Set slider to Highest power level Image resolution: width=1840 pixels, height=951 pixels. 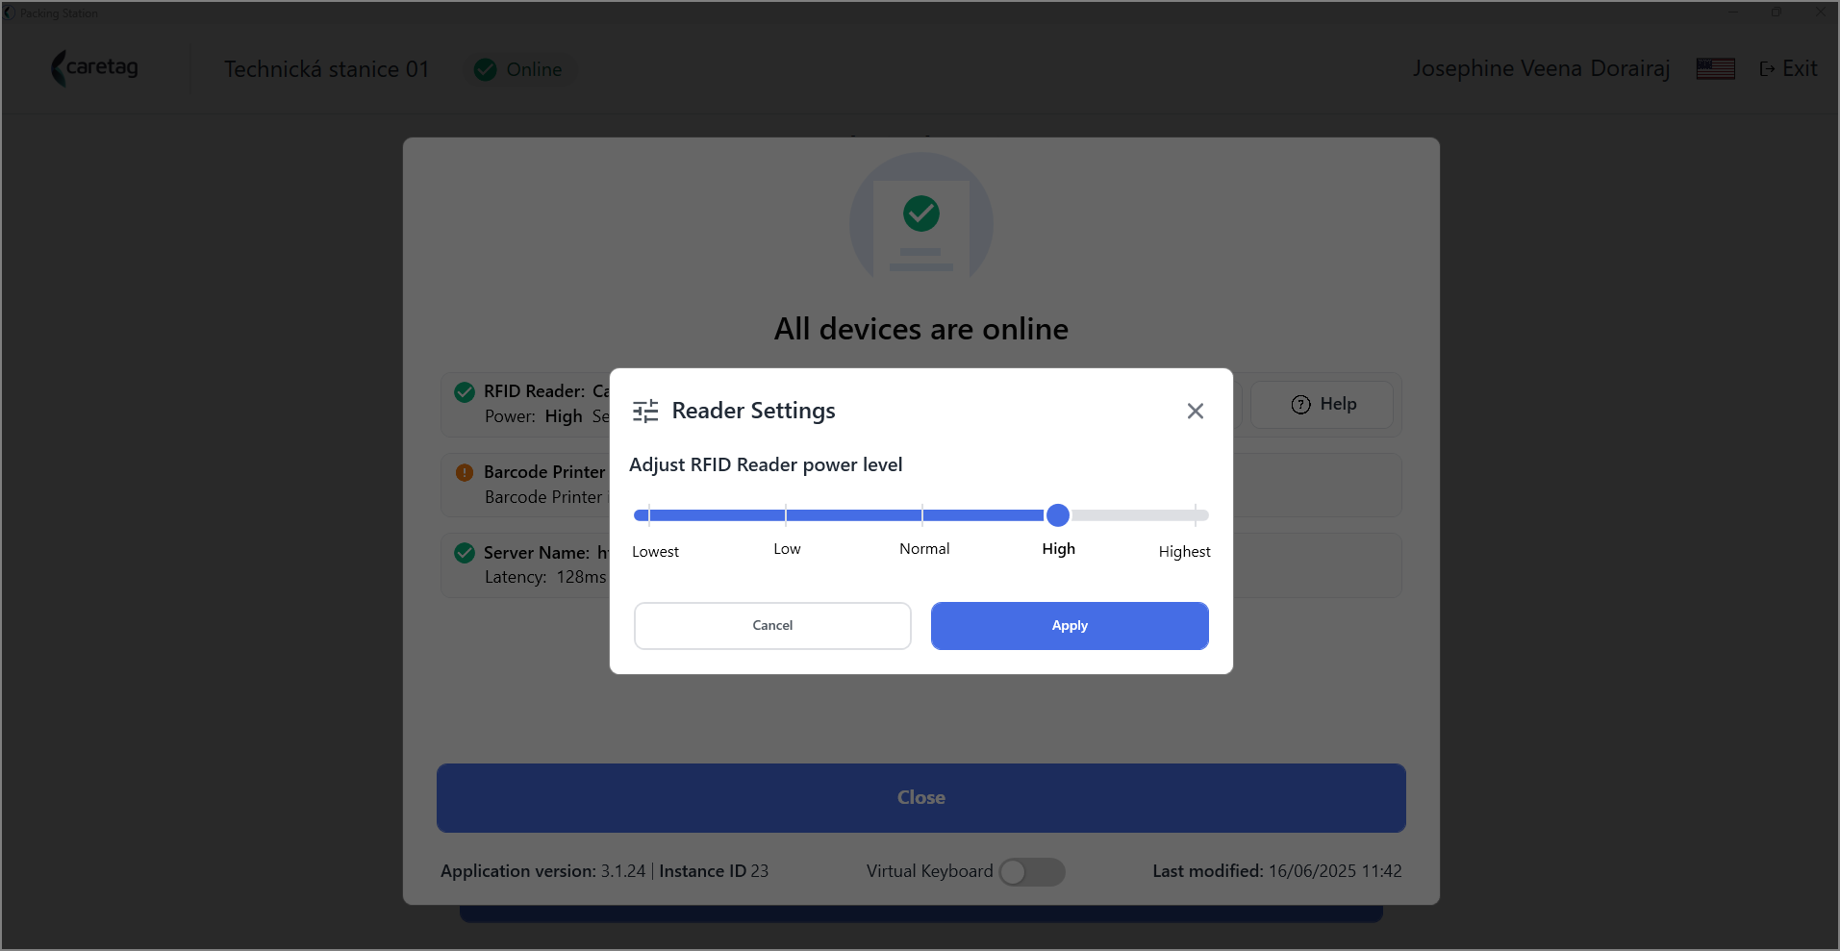pos(1196,515)
